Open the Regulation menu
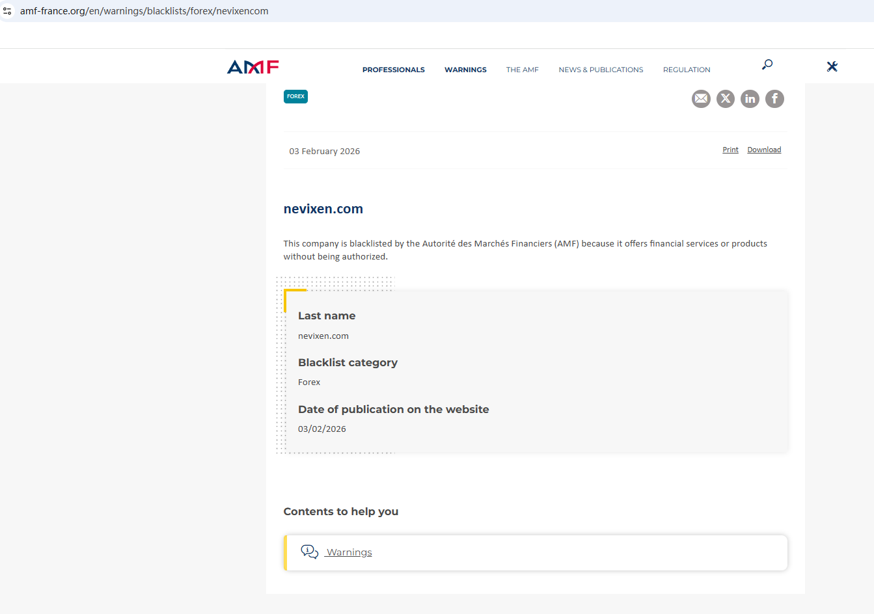Image resolution: width=874 pixels, height=614 pixels. [687, 70]
